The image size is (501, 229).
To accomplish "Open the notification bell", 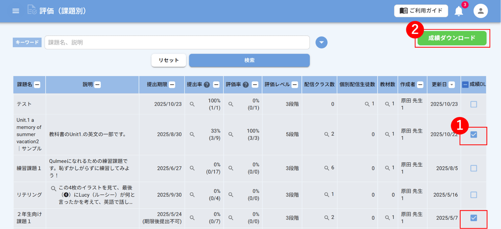I will tap(459, 11).
